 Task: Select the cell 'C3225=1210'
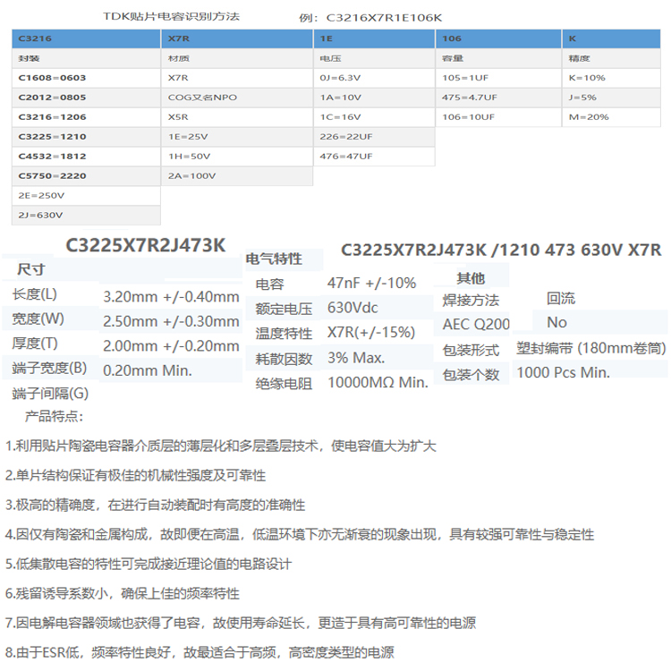pyautogui.click(x=86, y=137)
